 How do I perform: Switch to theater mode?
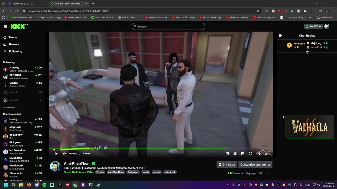pyautogui.click(x=243, y=154)
